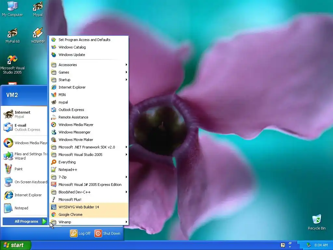Click the Windows Catalog icon
333x250 pixels.
(x=54, y=47)
